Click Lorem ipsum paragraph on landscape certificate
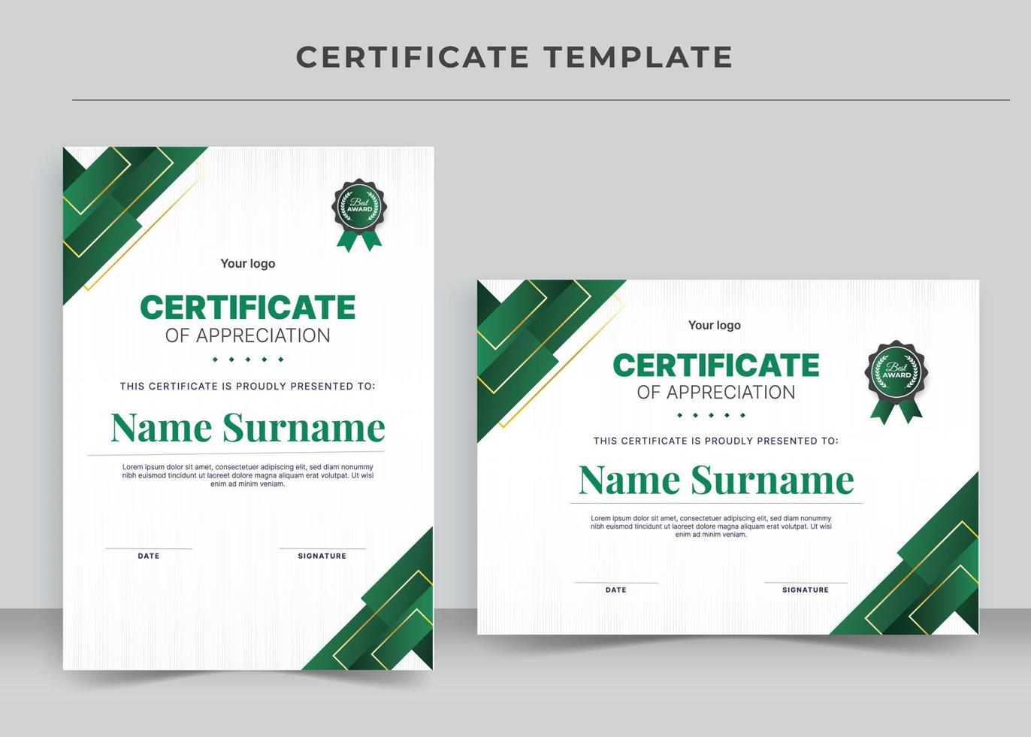The image size is (1031, 737). pos(711,526)
